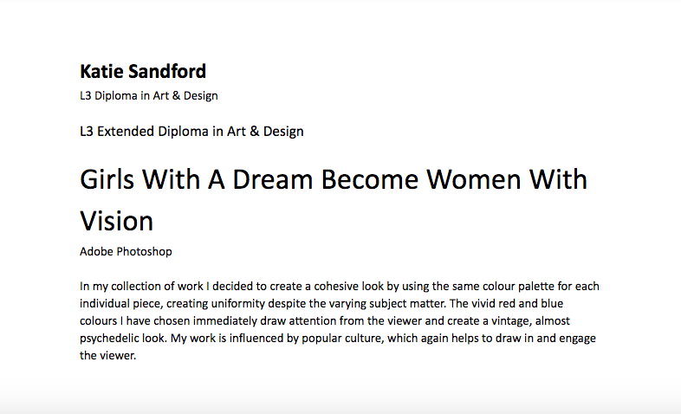Screen dimensions: 681x414
Task: Click the word Dream in the title
Action: tap(272, 180)
